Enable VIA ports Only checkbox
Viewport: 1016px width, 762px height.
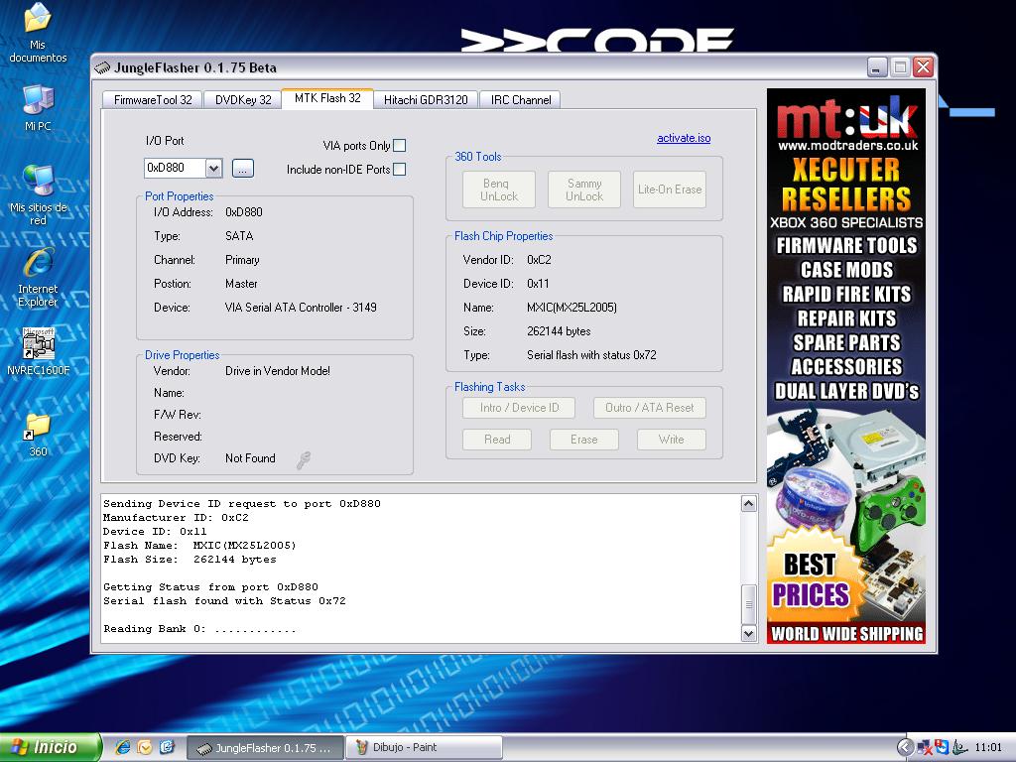click(399, 146)
